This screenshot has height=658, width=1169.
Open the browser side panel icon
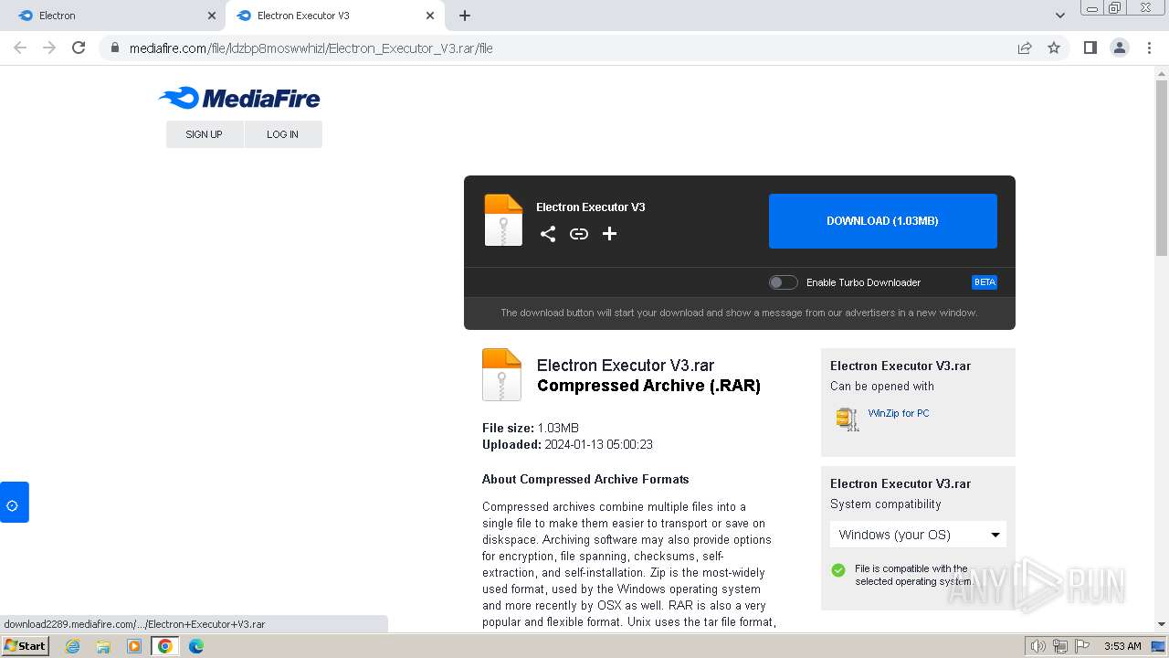(1090, 48)
